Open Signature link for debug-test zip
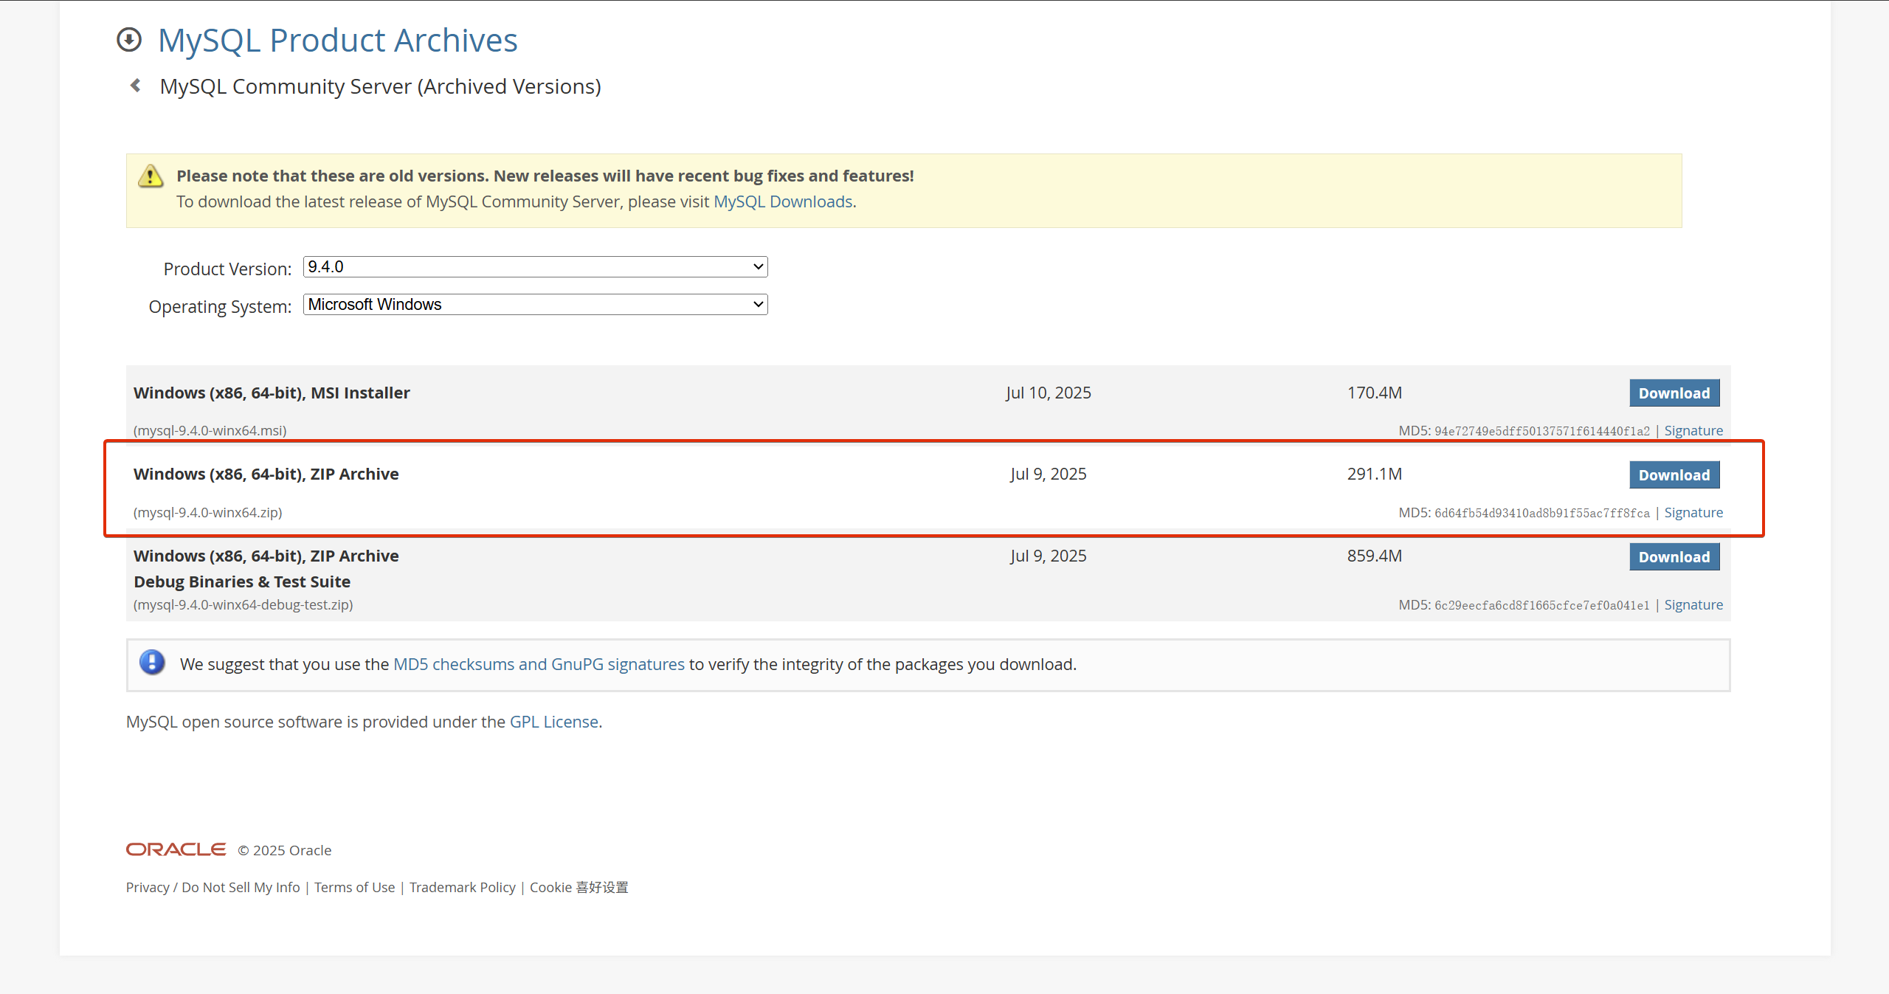The image size is (1889, 994). click(1693, 604)
